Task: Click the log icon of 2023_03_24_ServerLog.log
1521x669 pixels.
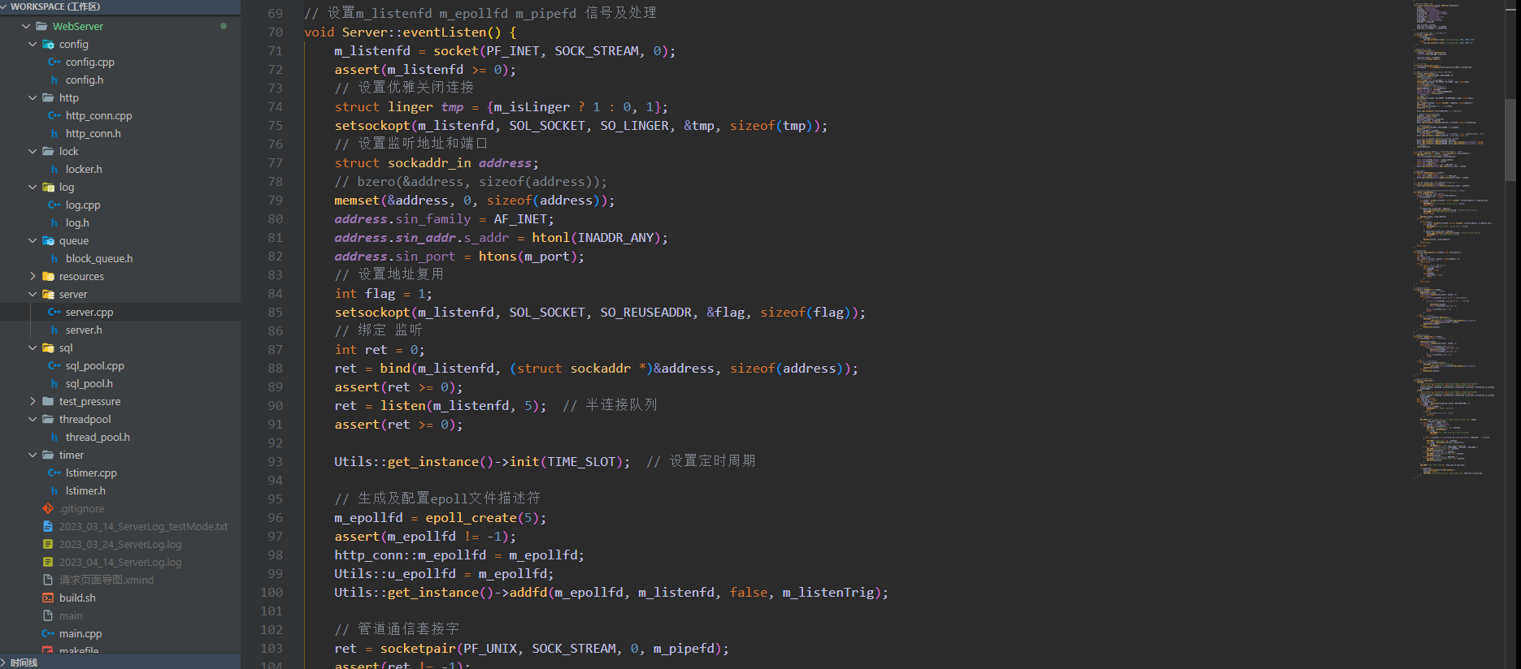Action: 48,544
